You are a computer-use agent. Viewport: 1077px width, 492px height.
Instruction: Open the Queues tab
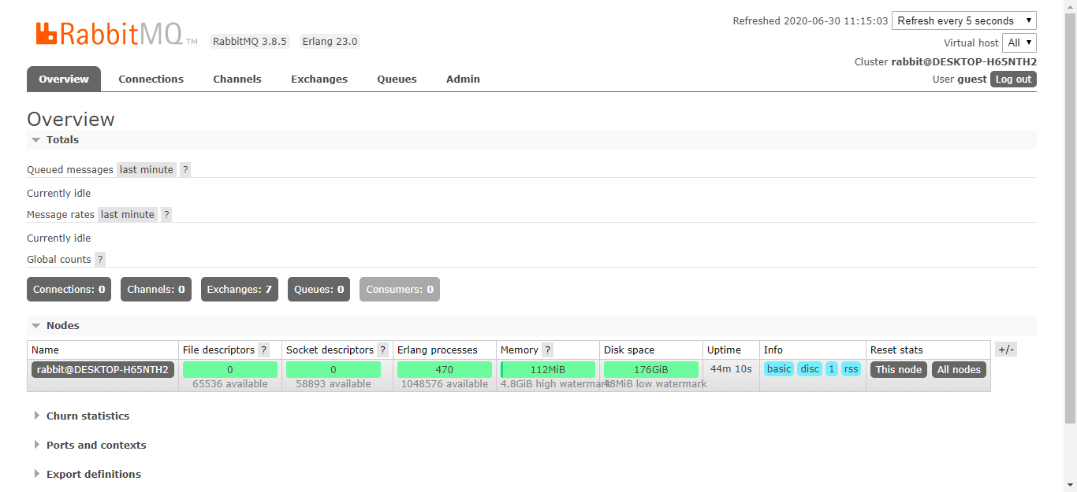(x=397, y=79)
